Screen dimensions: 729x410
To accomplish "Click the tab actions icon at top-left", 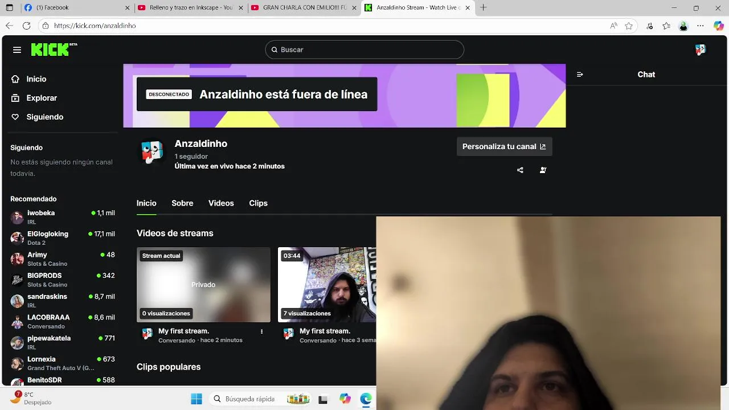I will tap(9, 7).
